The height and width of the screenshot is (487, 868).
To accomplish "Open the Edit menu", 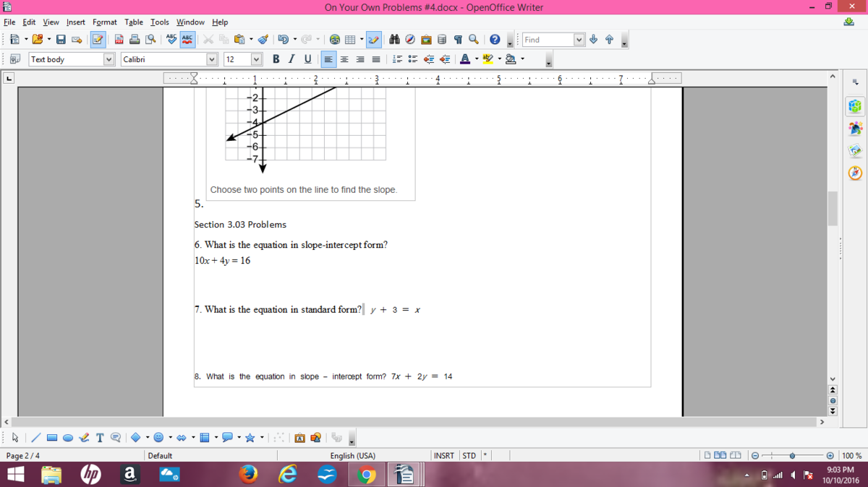I will [x=29, y=22].
